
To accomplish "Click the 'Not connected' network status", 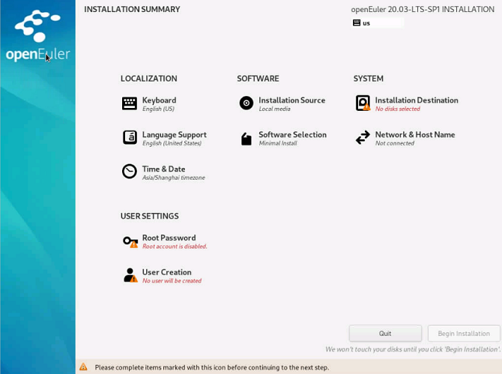I will (394, 143).
